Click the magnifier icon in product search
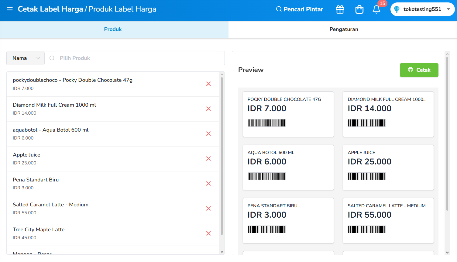This screenshot has width=457, height=262. click(52, 58)
